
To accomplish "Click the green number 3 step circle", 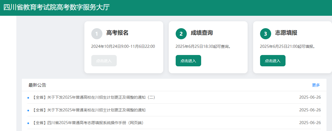I will [x=265, y=34].
